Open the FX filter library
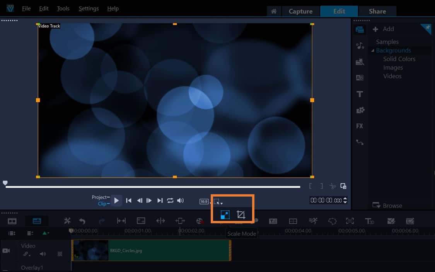 click(x=360, y=126)
